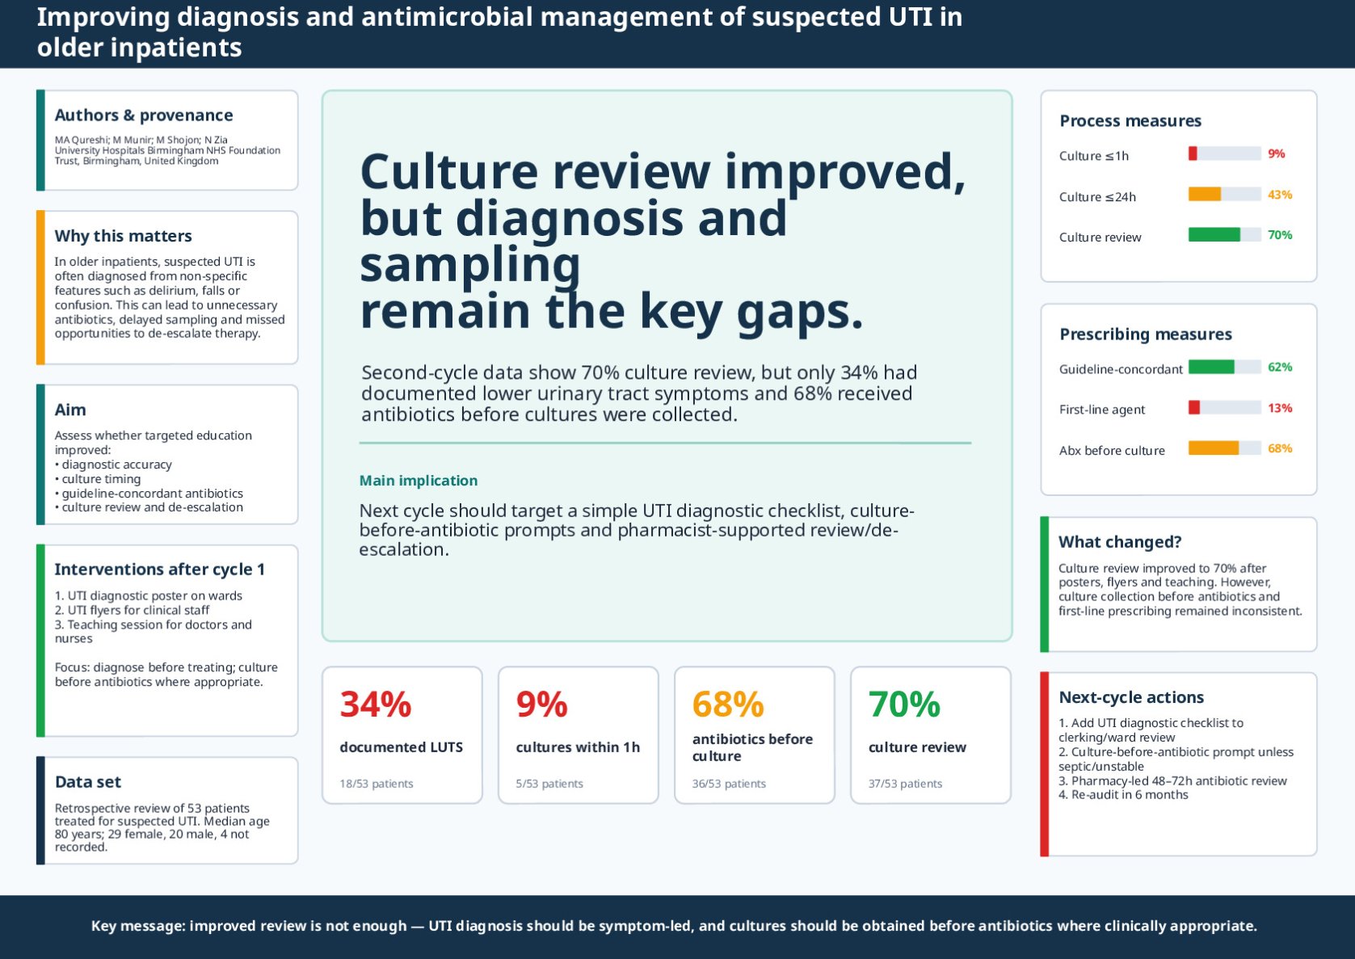Click 'documented LUTS' card label
The width and height of the screenshot is (1355, 959).
coord(402,747)
